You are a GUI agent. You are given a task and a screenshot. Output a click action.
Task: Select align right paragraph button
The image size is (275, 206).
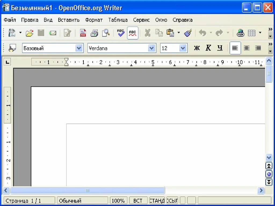click(x=258, y=48)
